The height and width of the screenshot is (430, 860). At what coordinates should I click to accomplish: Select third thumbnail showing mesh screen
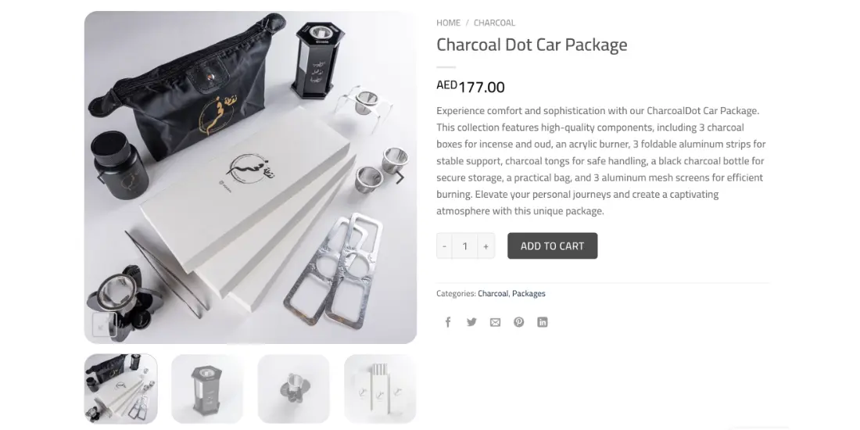[293, 389]
